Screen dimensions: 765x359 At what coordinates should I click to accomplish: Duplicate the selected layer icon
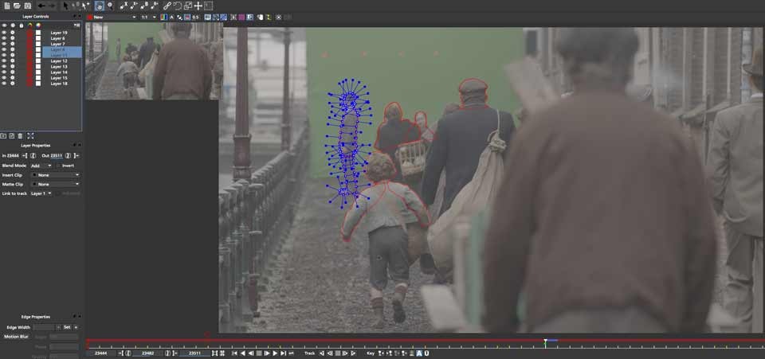[x=12, y=135]
